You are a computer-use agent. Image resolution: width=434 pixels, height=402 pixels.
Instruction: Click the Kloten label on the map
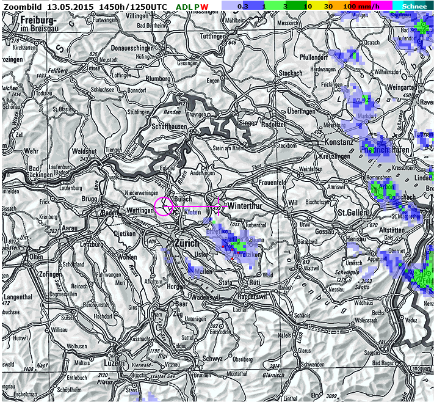click(x=192, y=212)
